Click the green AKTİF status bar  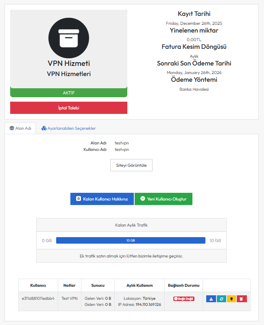(69, 93)
